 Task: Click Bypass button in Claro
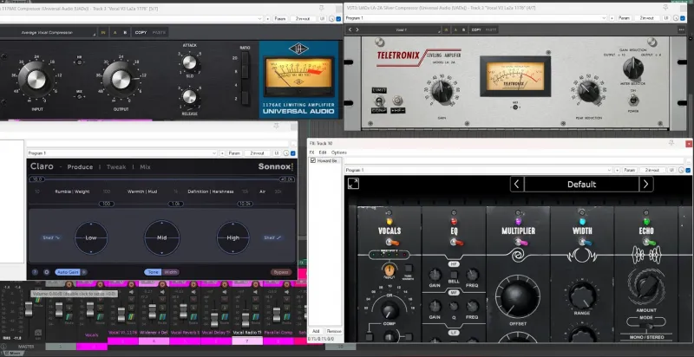pyautogui.click(x=281, y=272)
